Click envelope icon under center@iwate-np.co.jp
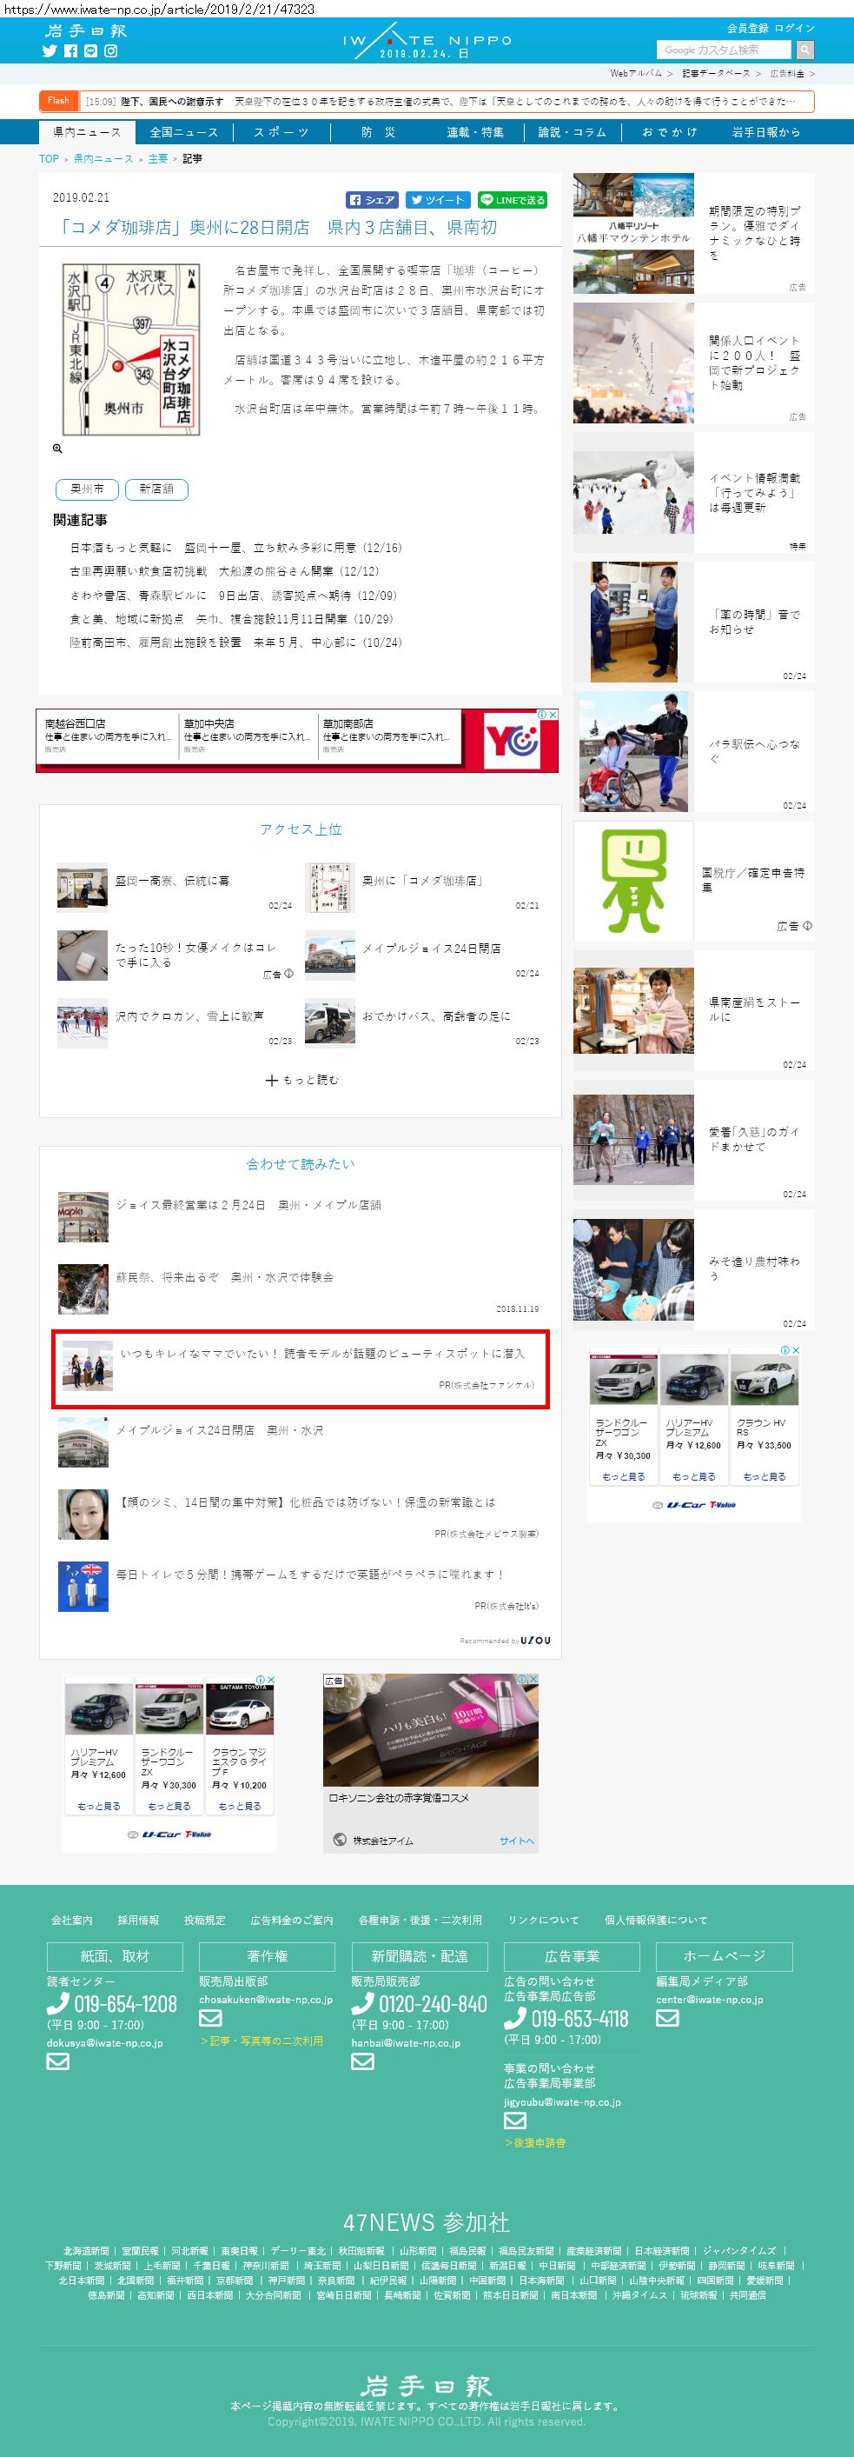Screen dimensions: 854x2457 coord(667,2017)
